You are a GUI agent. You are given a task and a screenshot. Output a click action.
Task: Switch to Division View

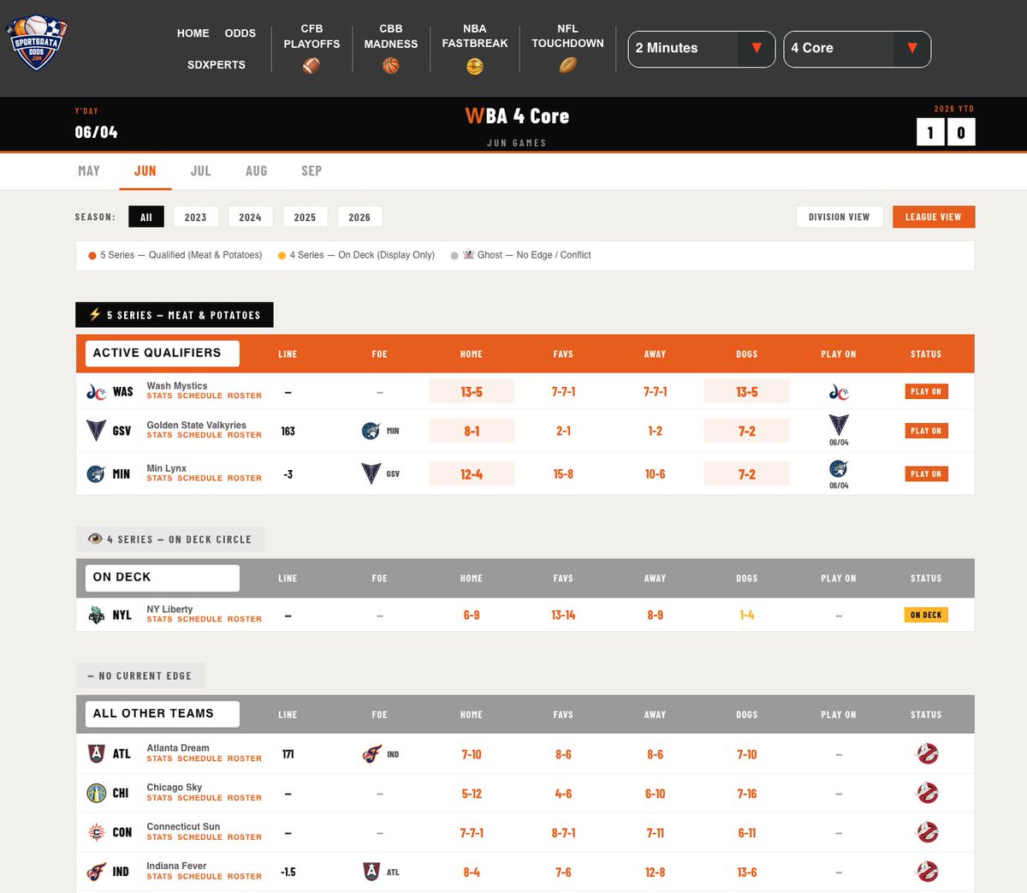(x=840, y=217)
